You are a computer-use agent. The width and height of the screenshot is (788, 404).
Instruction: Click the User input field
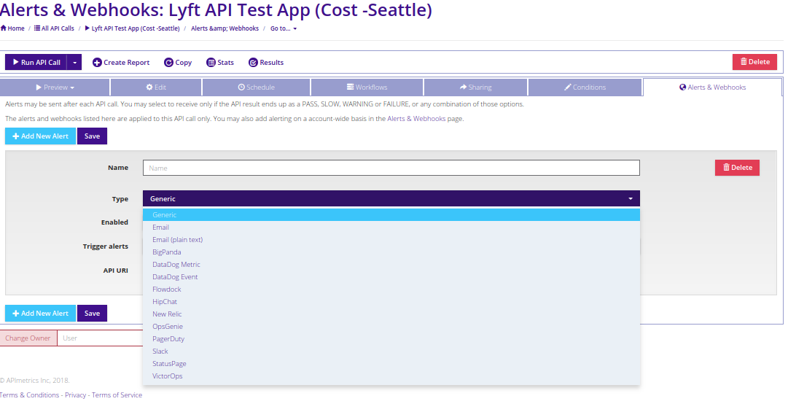coord(100,338)
